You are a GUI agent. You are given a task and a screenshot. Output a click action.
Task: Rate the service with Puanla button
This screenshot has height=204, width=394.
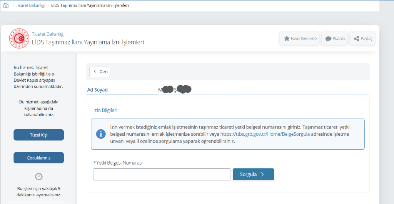(x=334, y=39)
